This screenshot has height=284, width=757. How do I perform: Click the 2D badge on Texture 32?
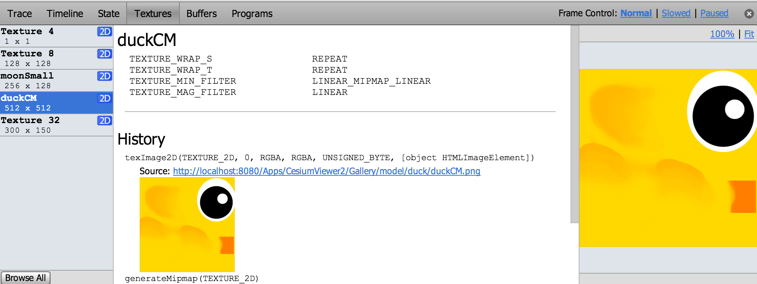[x=105, y=120]
